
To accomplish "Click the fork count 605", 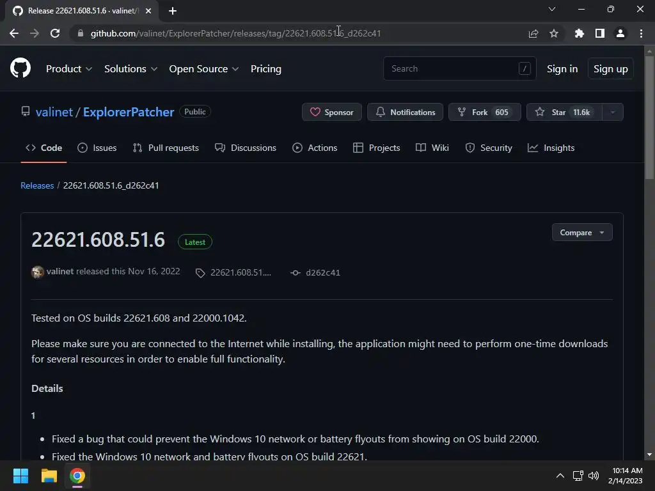I will tap(501, 112).
